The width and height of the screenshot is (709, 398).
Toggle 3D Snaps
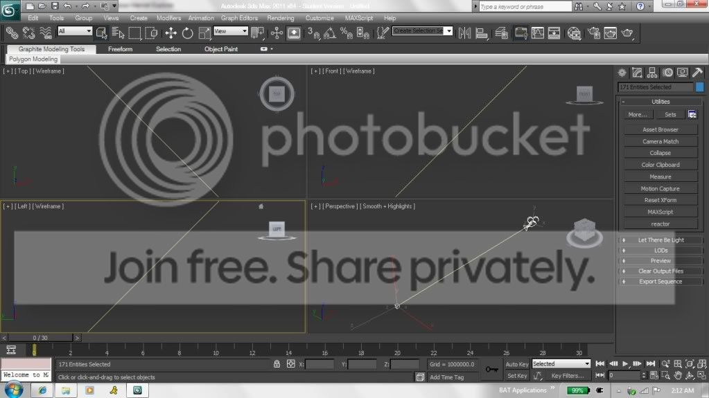coord(313,33)
